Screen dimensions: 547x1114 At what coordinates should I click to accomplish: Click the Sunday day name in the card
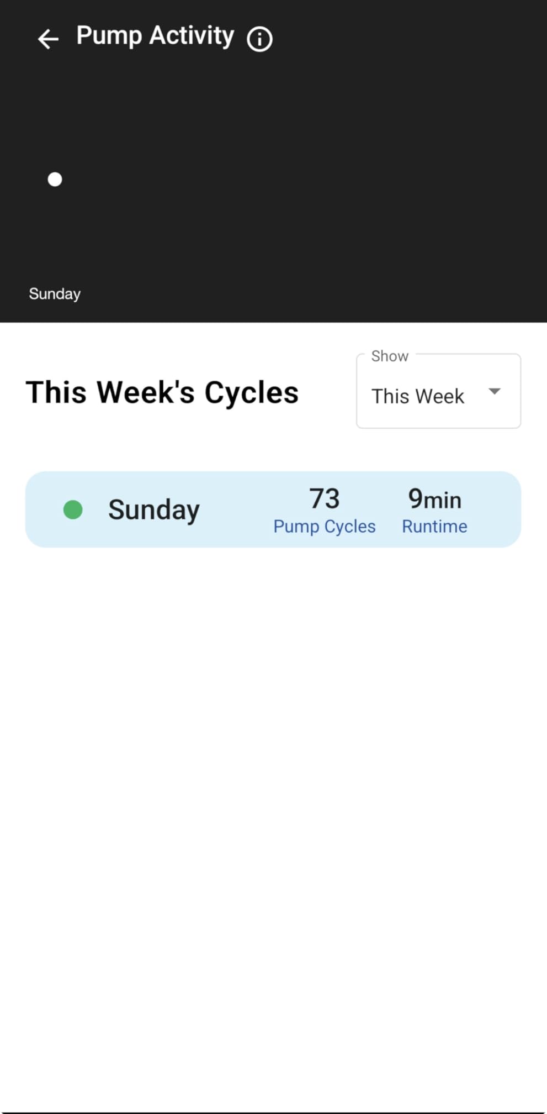tap(154, 510)
